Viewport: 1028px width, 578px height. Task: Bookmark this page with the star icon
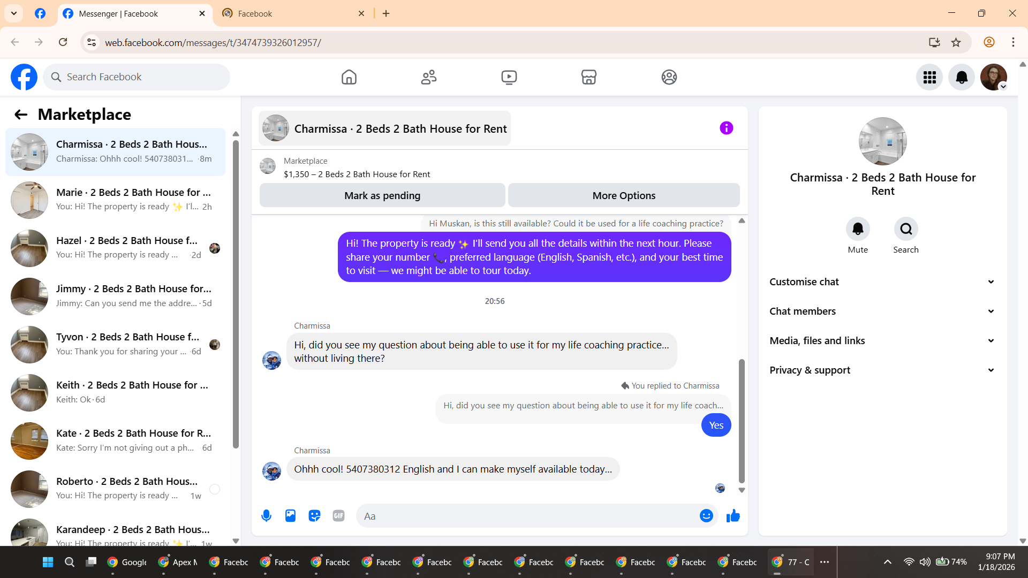tap(956, 42)
